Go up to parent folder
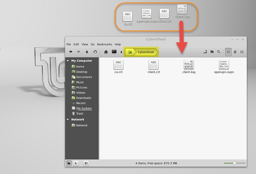The width and height of the screenshot is (256, 174). point(87,52)
